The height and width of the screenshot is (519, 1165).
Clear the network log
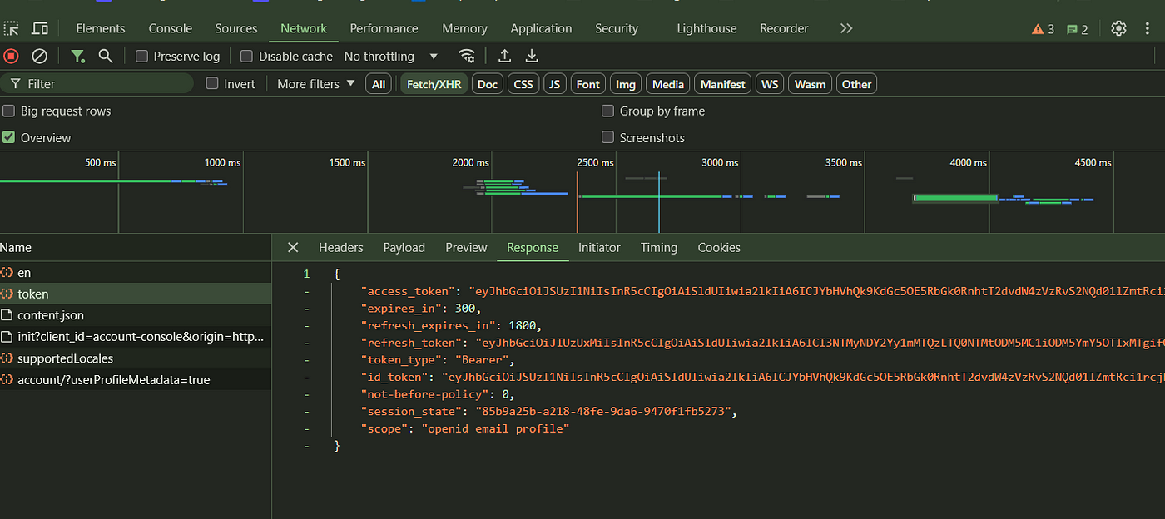tap(39, 56)
